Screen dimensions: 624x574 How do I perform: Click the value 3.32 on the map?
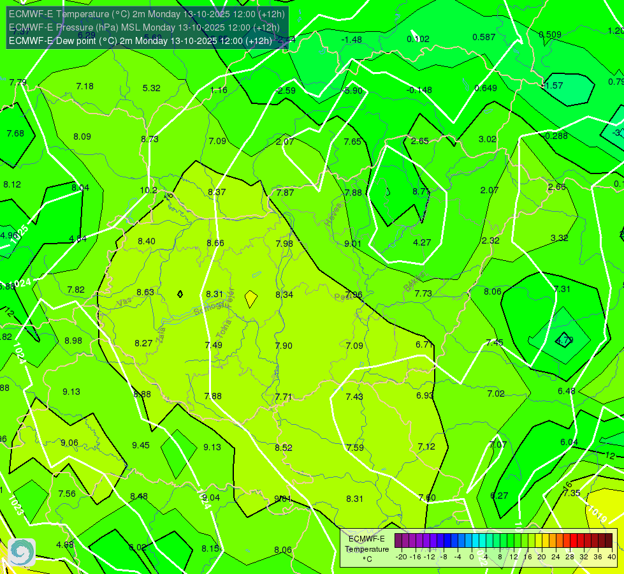(559, 238)
